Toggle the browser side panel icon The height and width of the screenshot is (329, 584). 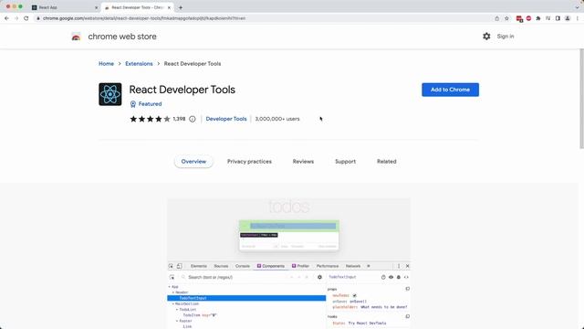point(558,18)
